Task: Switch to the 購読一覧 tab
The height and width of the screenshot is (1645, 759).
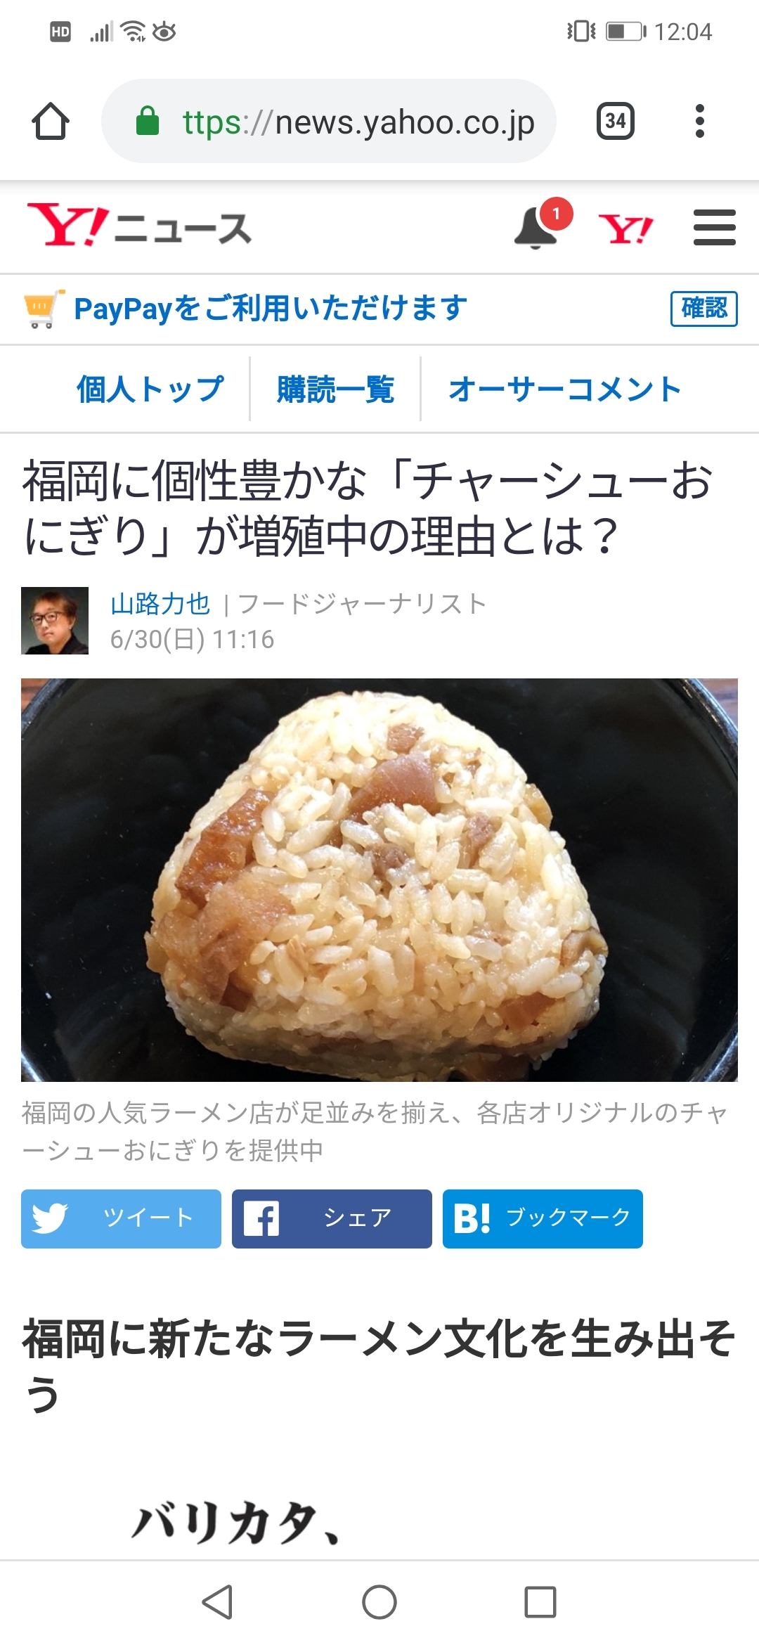Action: point(335,389)
